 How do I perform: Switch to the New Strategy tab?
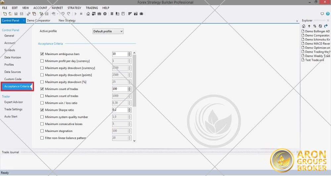[67, 20]
